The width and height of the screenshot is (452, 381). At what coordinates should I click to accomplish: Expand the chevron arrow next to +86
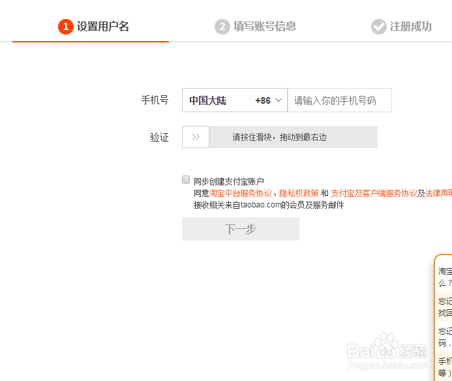pos(278,100)
